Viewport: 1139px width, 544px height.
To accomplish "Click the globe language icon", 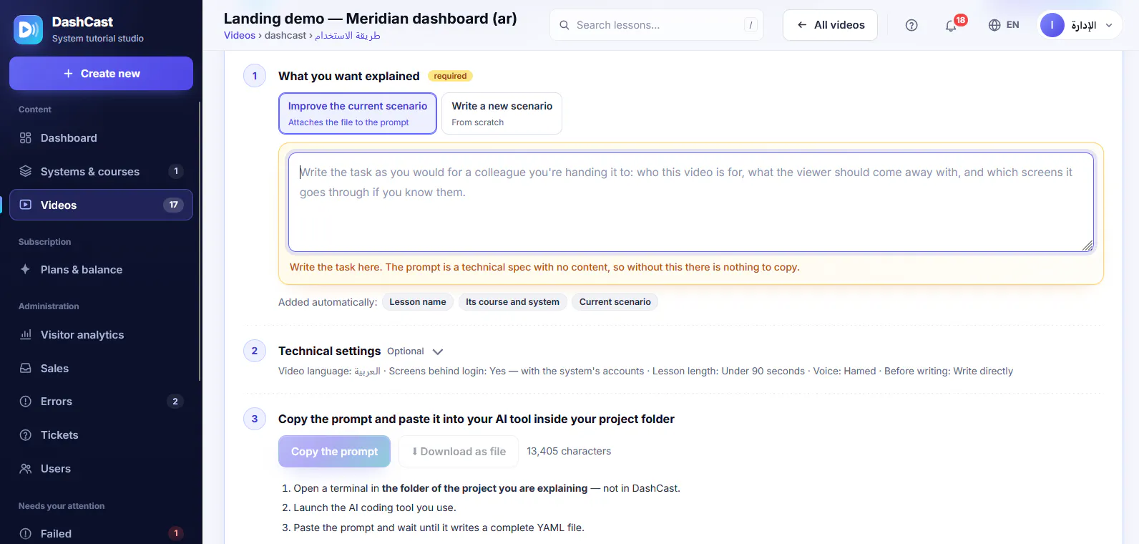I will (994, 25).
